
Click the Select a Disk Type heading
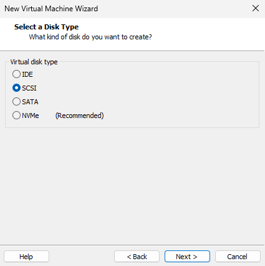46,27
